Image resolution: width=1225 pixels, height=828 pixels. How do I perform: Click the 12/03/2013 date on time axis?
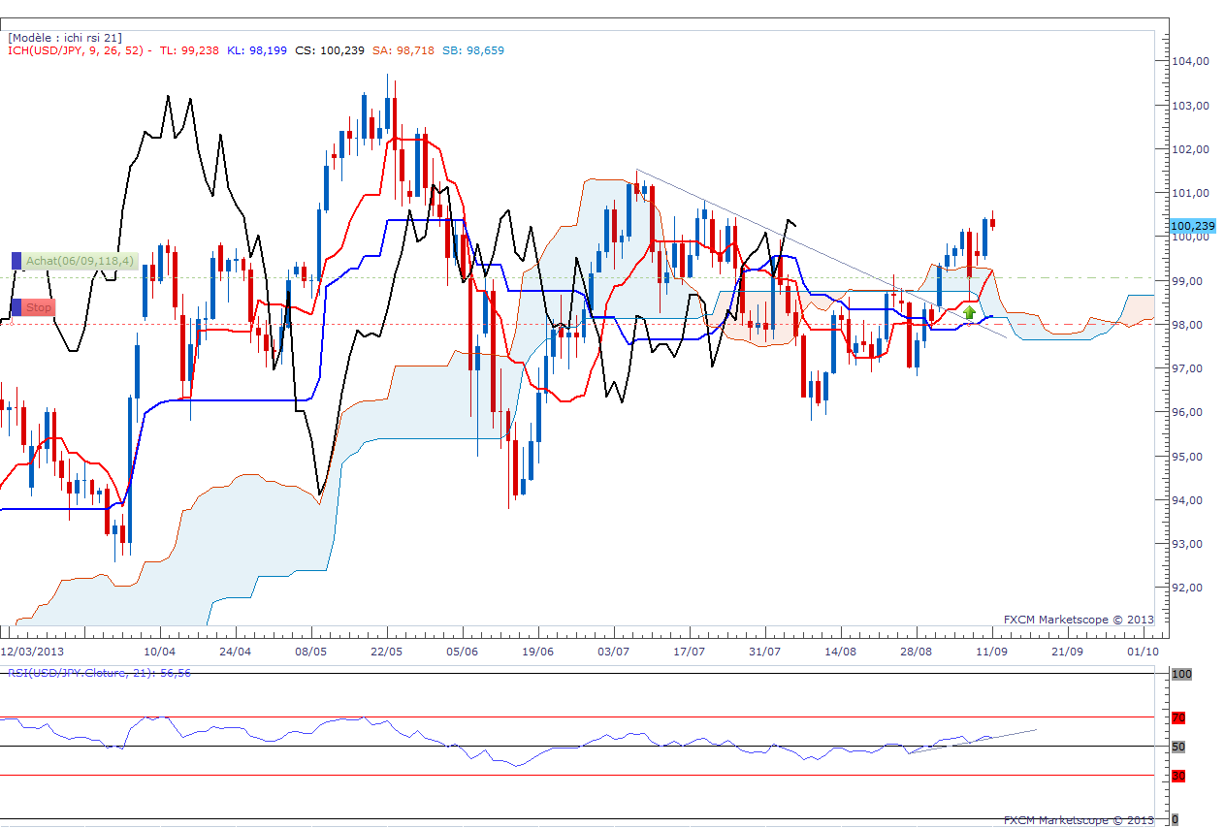click(x=31, y=652)
